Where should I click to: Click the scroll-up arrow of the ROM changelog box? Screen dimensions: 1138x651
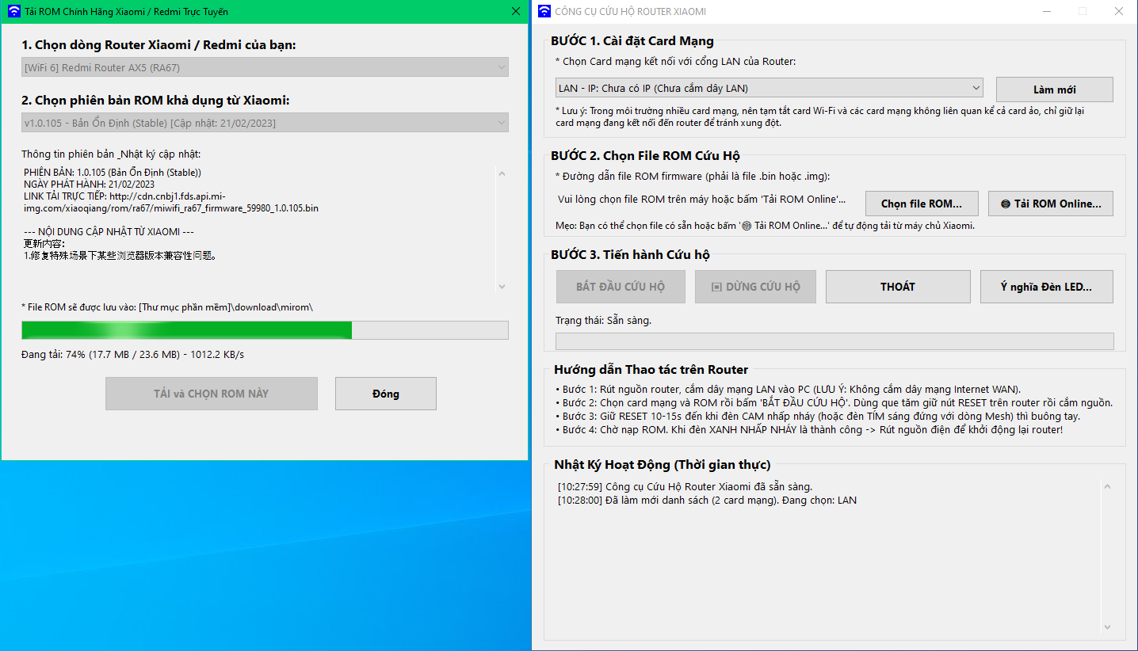coord(502,173)
